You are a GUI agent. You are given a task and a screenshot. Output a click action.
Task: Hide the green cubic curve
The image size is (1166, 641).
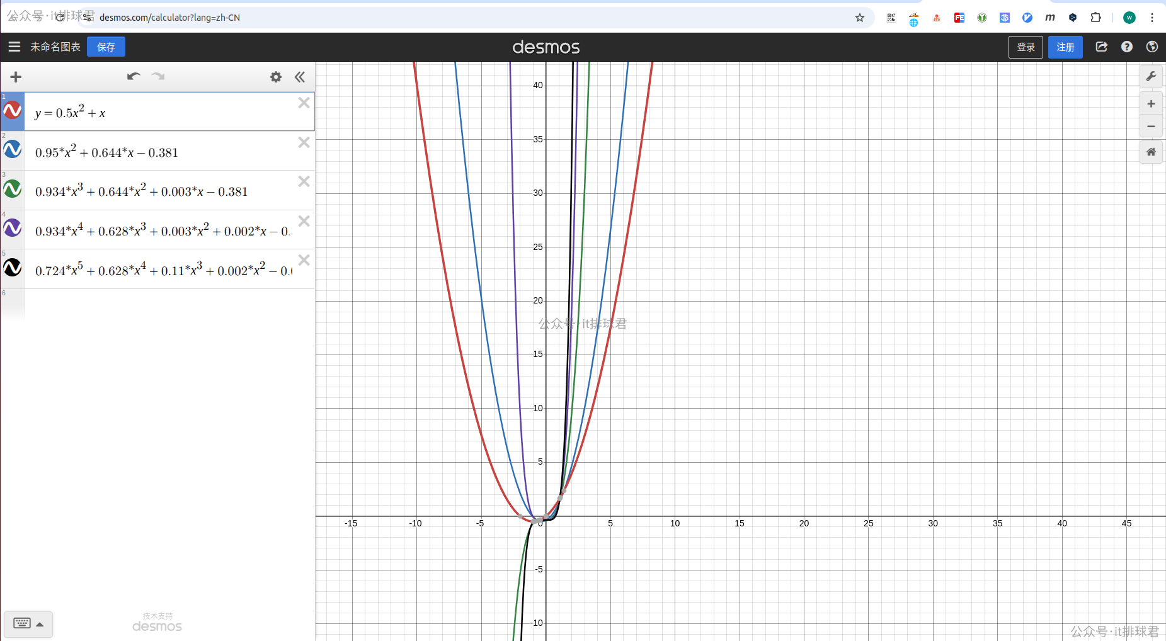tap(13, 189)
